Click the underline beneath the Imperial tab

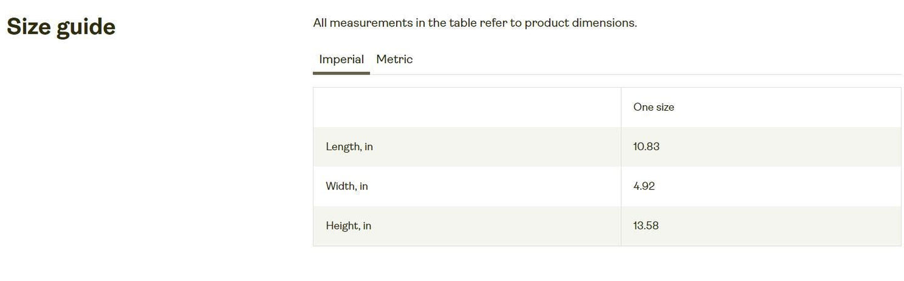click(341, 73)
